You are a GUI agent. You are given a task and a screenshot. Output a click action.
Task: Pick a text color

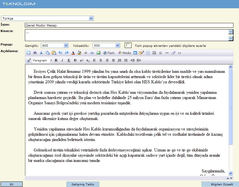pyautogui.click(x=73, y=53)
